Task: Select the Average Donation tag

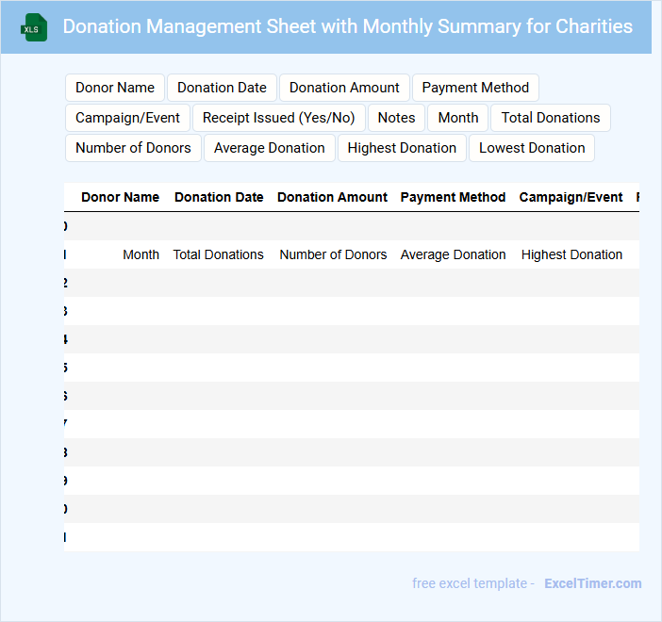Action: point(270,148)
